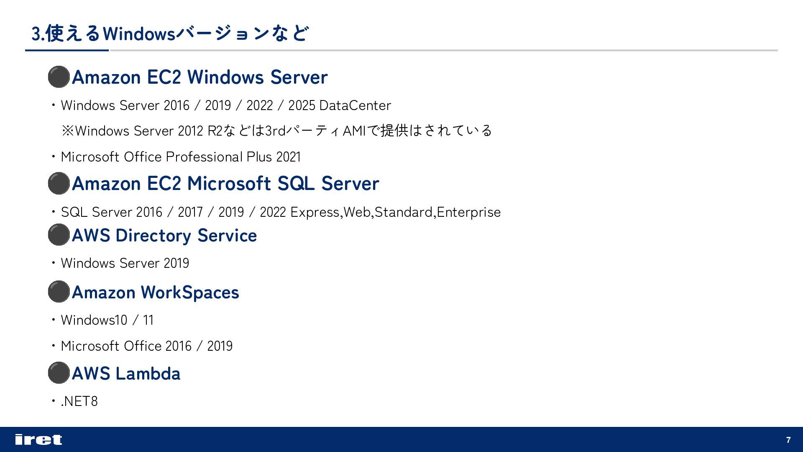803x452 pixels.
Task: Click the .NET8 bullet text
Action: (79, 401)
